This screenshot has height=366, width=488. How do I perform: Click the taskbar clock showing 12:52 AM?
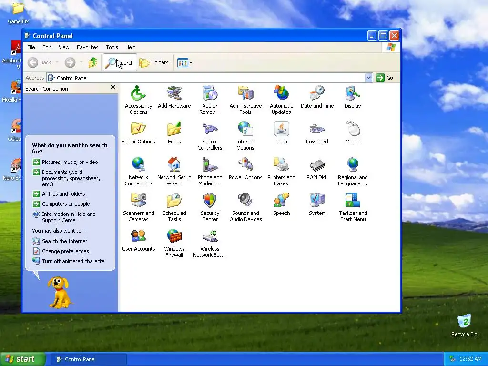pos(470,359)
